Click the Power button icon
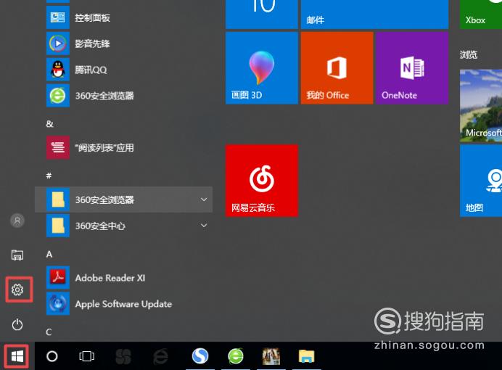This screenshot has width=502, height=370. pyautogui.click(x=17, y=324)
